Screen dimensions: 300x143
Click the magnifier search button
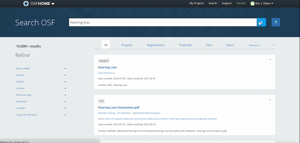click(x=261, y=22)
